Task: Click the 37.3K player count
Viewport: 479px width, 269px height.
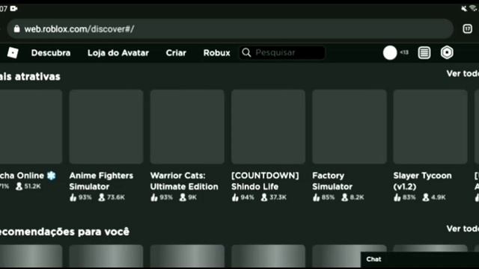Action: coord(278,197)
